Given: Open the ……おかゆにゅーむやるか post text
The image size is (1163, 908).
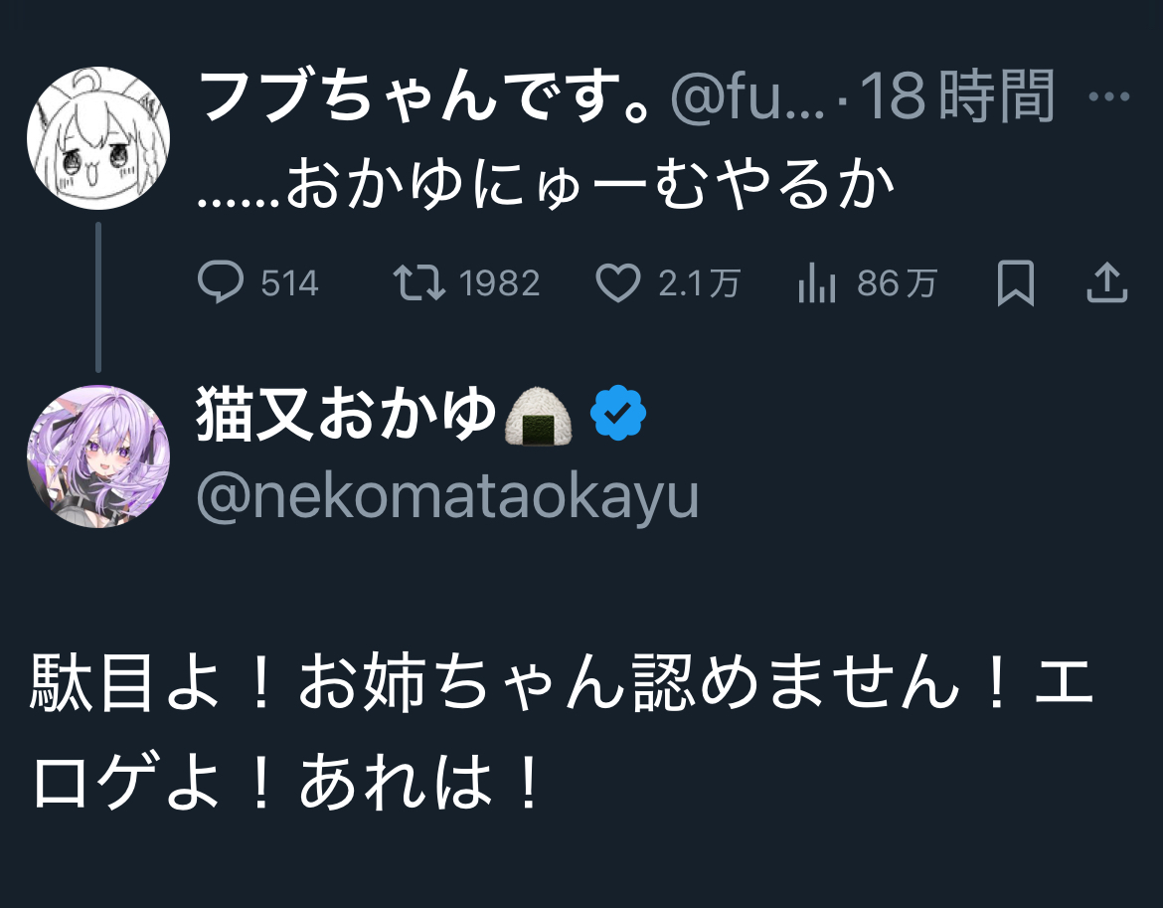Looking at the screenshot, I should point(546,185).
